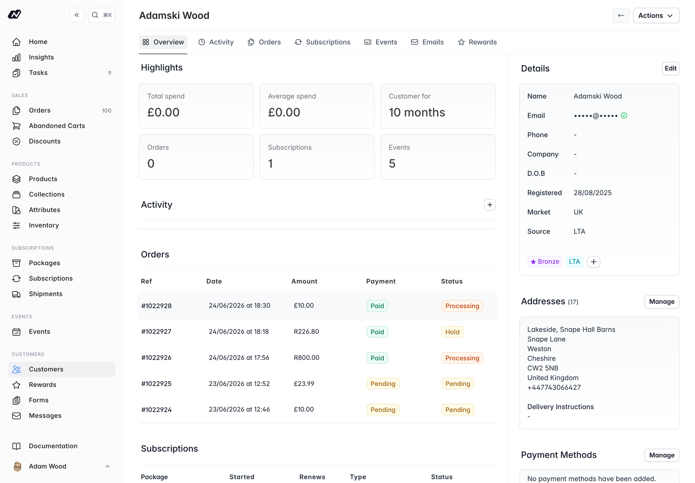The image size is (695, 483).
Task: Switch to the Overview tab
Action: coord(163,42)
